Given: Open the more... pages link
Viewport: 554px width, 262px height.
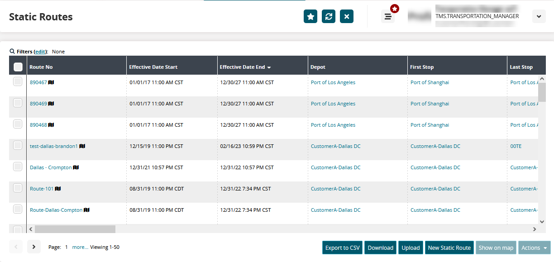Looking at the screenshot, I should click(x=80, y=247).
